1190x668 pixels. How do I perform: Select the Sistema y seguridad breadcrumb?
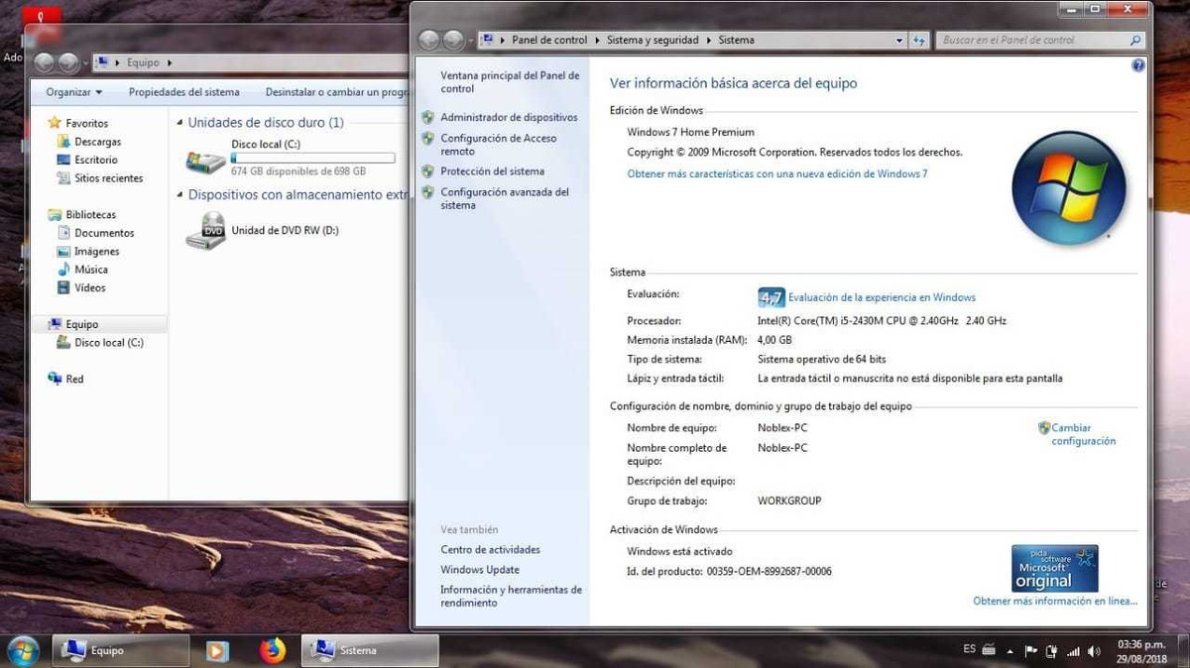click(654, 41)
